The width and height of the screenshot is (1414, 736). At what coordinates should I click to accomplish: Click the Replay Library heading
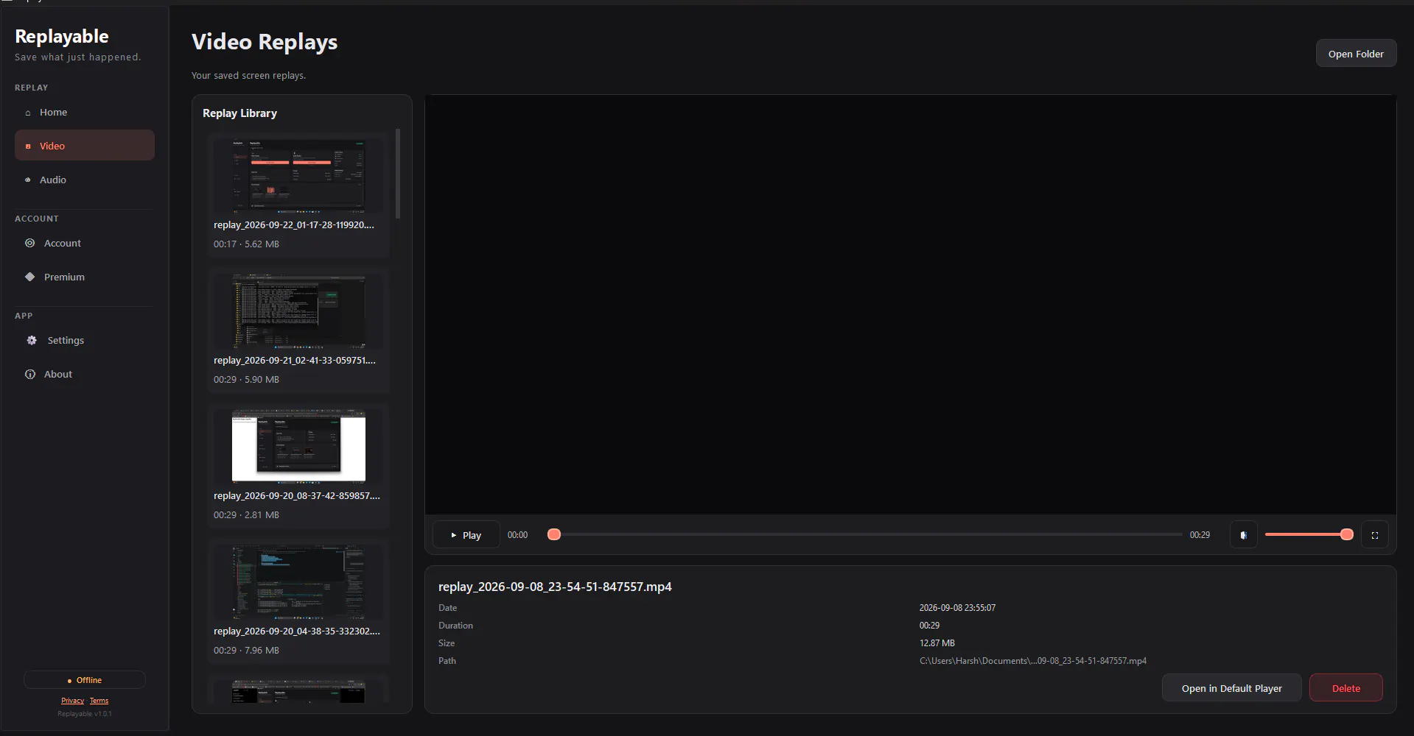239,113
